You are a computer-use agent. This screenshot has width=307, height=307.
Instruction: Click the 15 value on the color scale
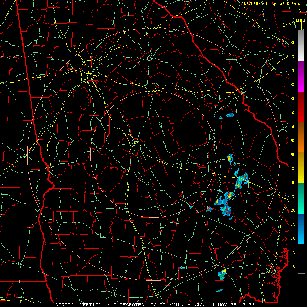(x=293, y=224)
